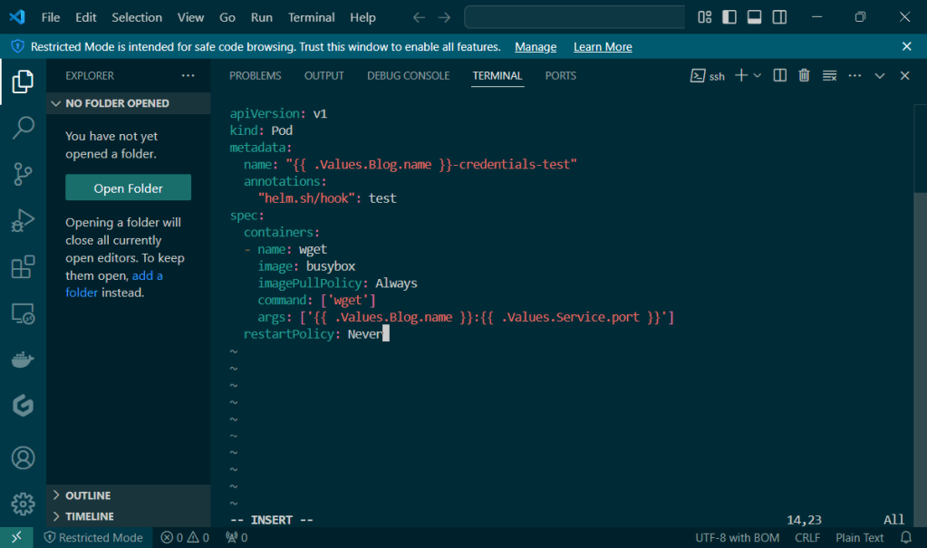Toggle the primary side bar layout button
Viewport: 927px width, 548px height.
point(729,17)
